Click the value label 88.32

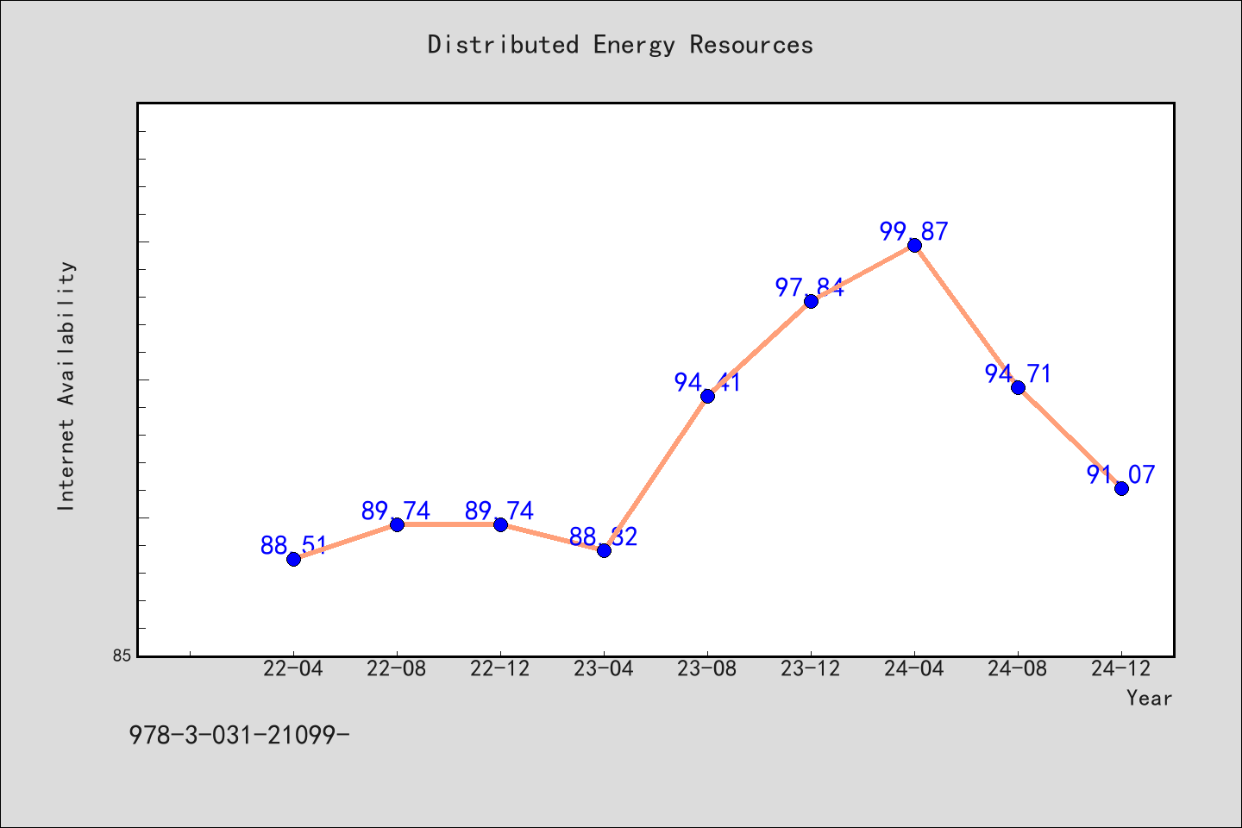(x=604, y=536)
